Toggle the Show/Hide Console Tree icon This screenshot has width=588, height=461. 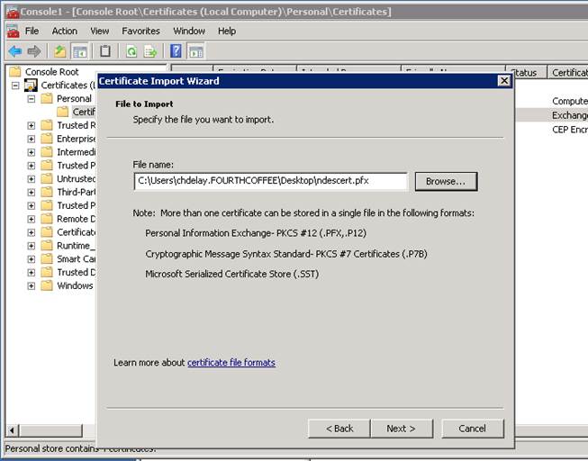[x=79, y=51]
